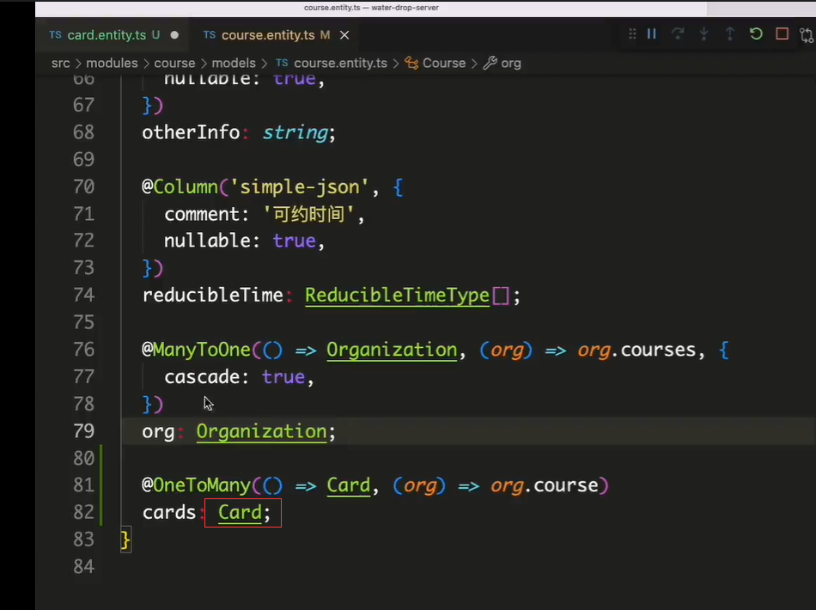Click the 'simple-json' string literal
The width and height of the screenshot is (816, 610).
pyautogui.click(x=300, y=187)
